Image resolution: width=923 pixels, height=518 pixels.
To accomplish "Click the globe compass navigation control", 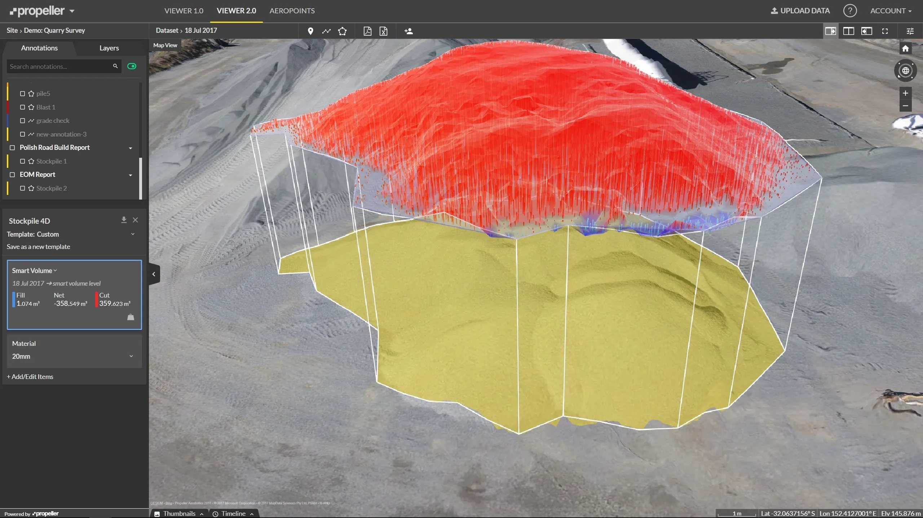I will click(x=905, y=70).
